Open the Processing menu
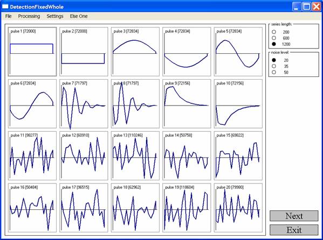 click(x=29, y=16)
